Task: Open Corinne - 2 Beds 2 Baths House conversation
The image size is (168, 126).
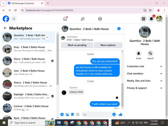Action: 28,108
